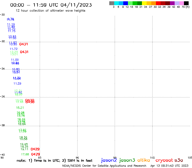Select the 'altika' legend label
The image size is (192, 168).
point(144,160)
